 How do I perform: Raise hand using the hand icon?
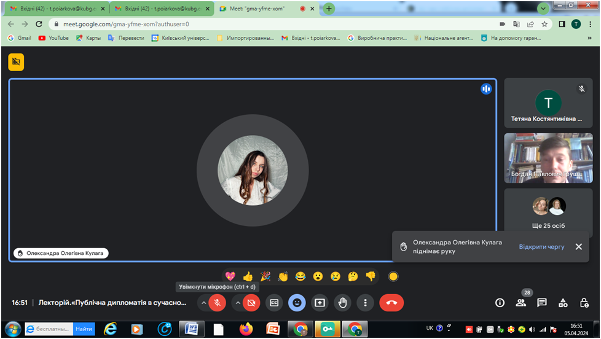coord(342,302)
